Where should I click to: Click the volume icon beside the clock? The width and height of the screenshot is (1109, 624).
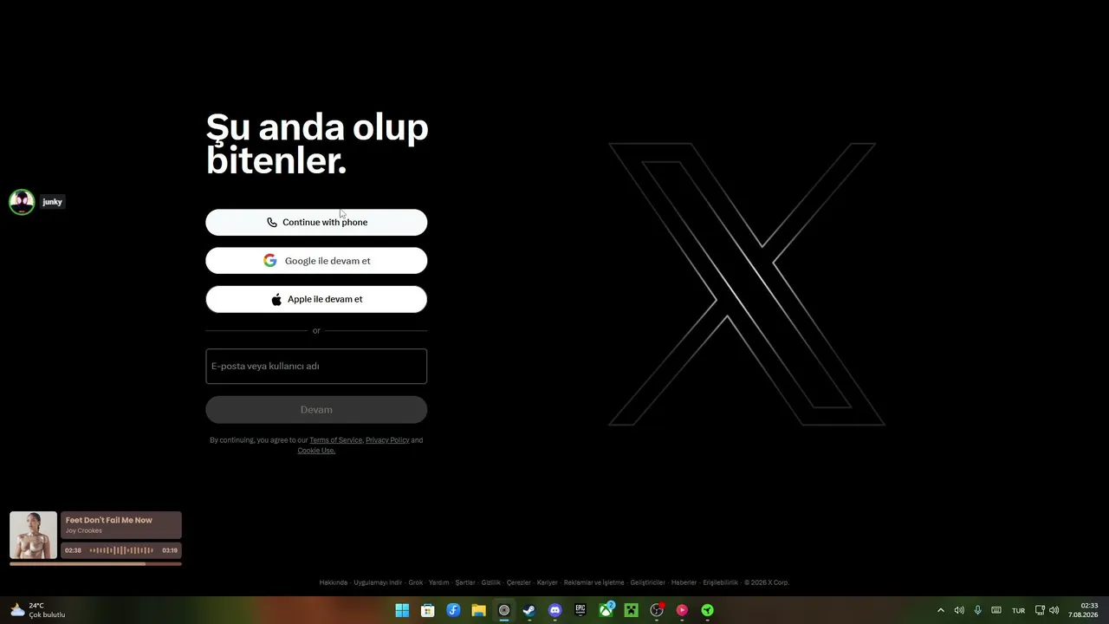pos(1054,610)
